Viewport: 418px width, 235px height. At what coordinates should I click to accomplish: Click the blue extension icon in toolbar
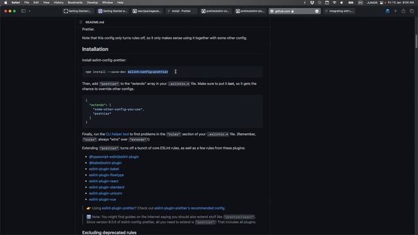coord(387,11)
